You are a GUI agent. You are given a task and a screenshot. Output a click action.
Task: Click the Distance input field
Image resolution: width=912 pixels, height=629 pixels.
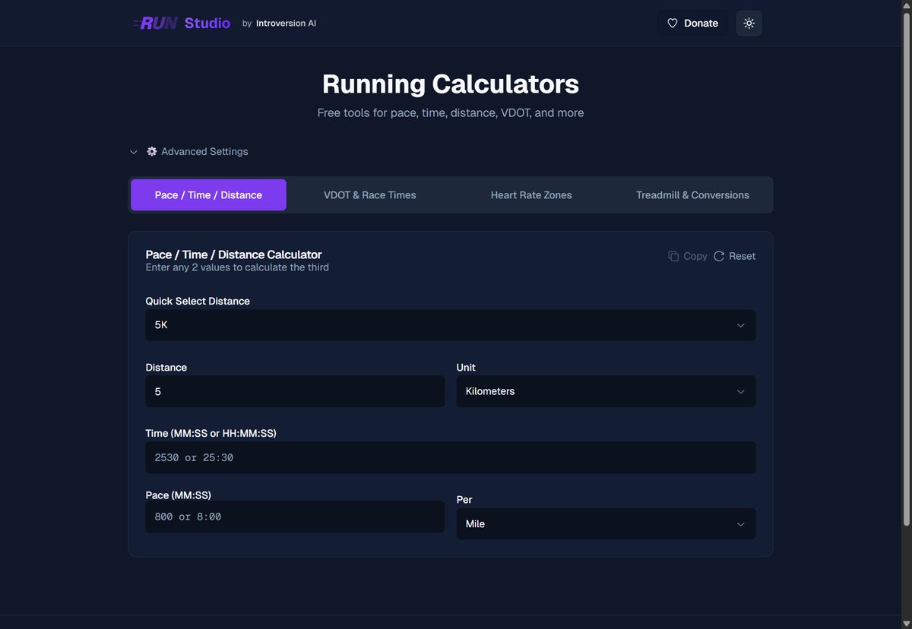point(295,390)
